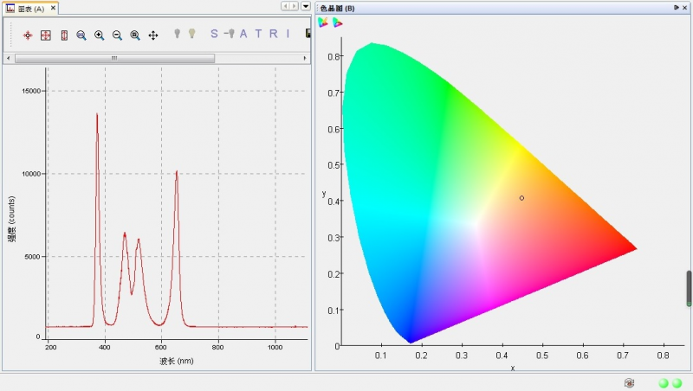This screenshot has height=391, width=693.
Task: Click the red crosshair scale-to-fit icon
Action: [x=28, y=35]
